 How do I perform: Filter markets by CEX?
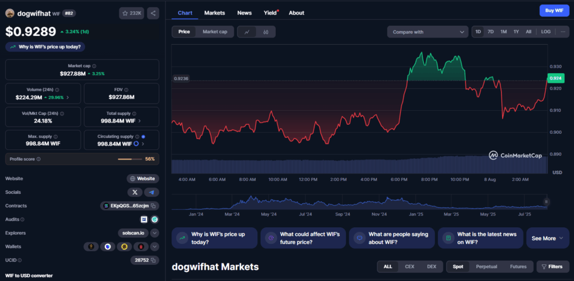tap(410, 267)
